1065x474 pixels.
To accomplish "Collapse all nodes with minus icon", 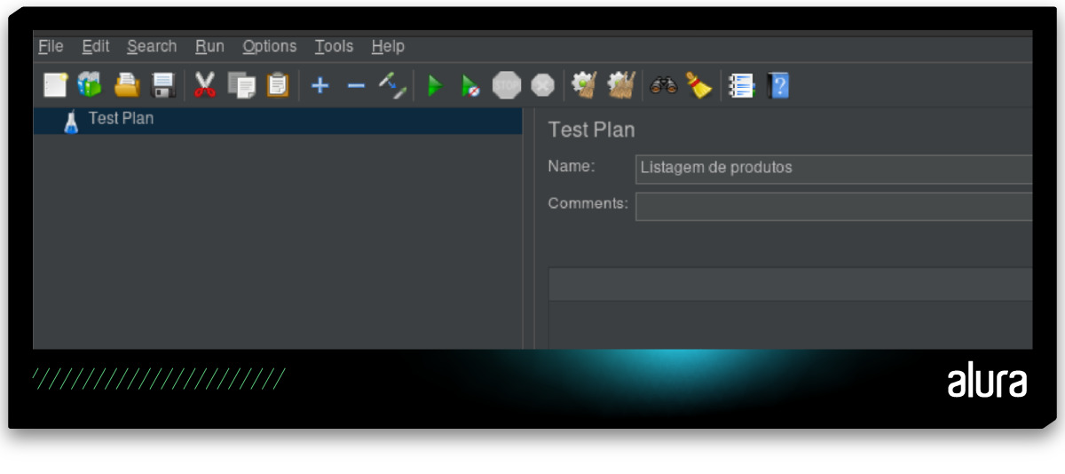I will click(x=356, y=86).
